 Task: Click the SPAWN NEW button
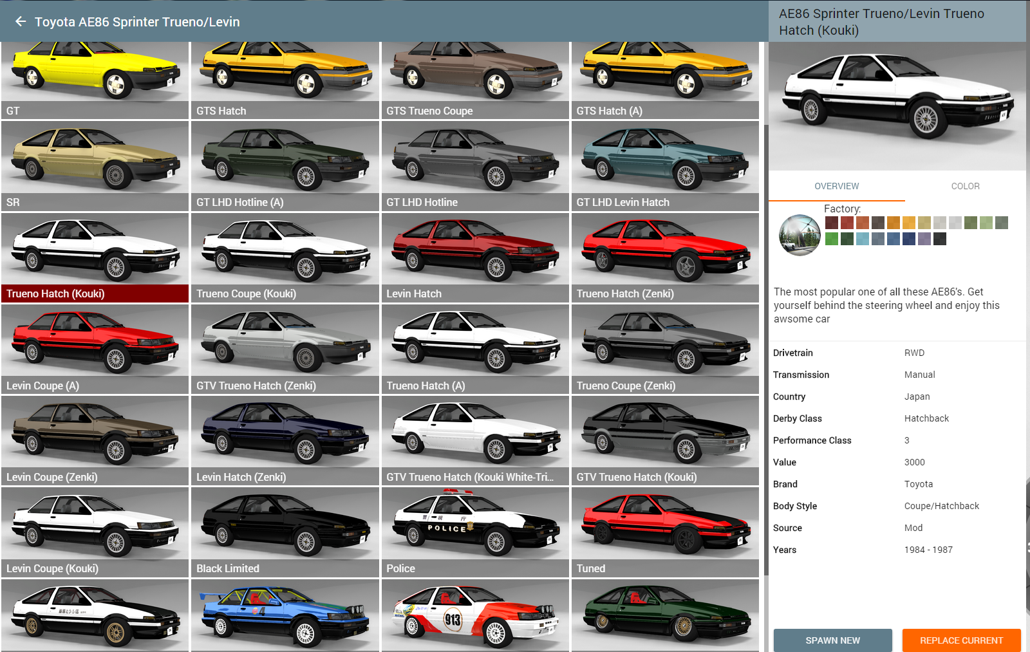coord(832,640)
